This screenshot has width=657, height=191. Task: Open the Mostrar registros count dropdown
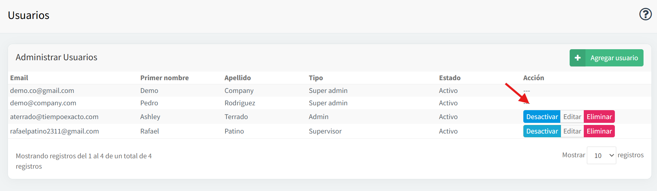point(601,155)
